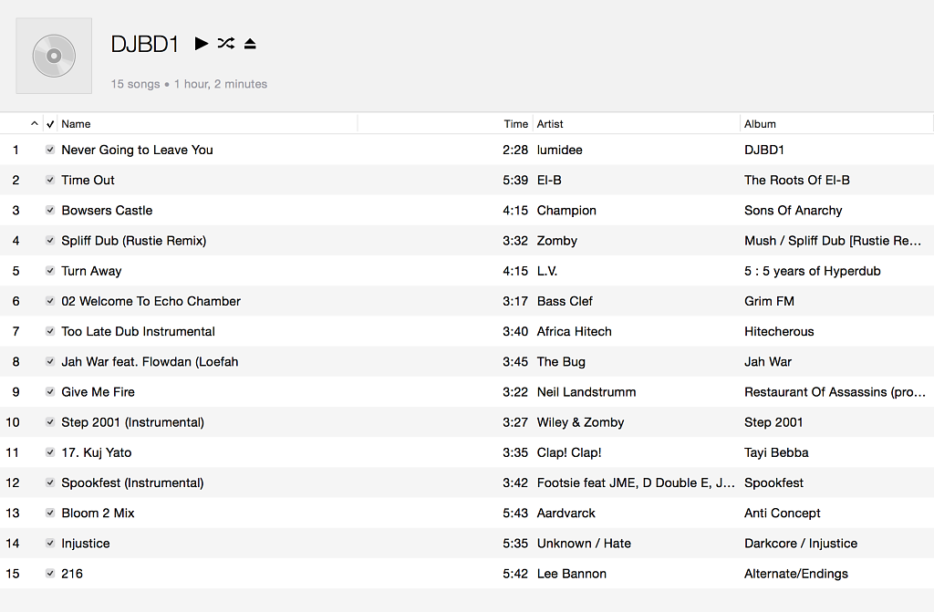Select the song Time Out
Viewport: 934px width, 612px height.
88,180
